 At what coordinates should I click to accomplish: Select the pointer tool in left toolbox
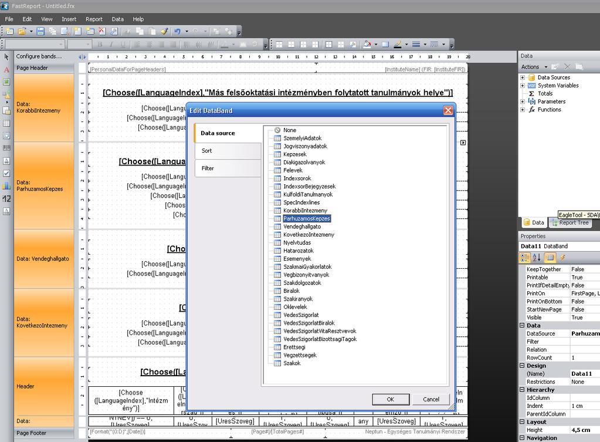tap(6, 57)
